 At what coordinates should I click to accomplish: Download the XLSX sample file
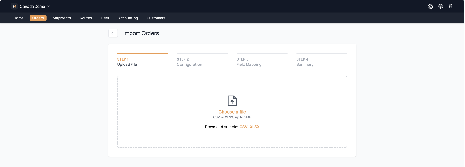(x=254, y=127)
